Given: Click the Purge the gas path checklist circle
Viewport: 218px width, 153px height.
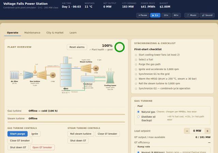Looking at the screenshot, I should click(x=136, y=65).
